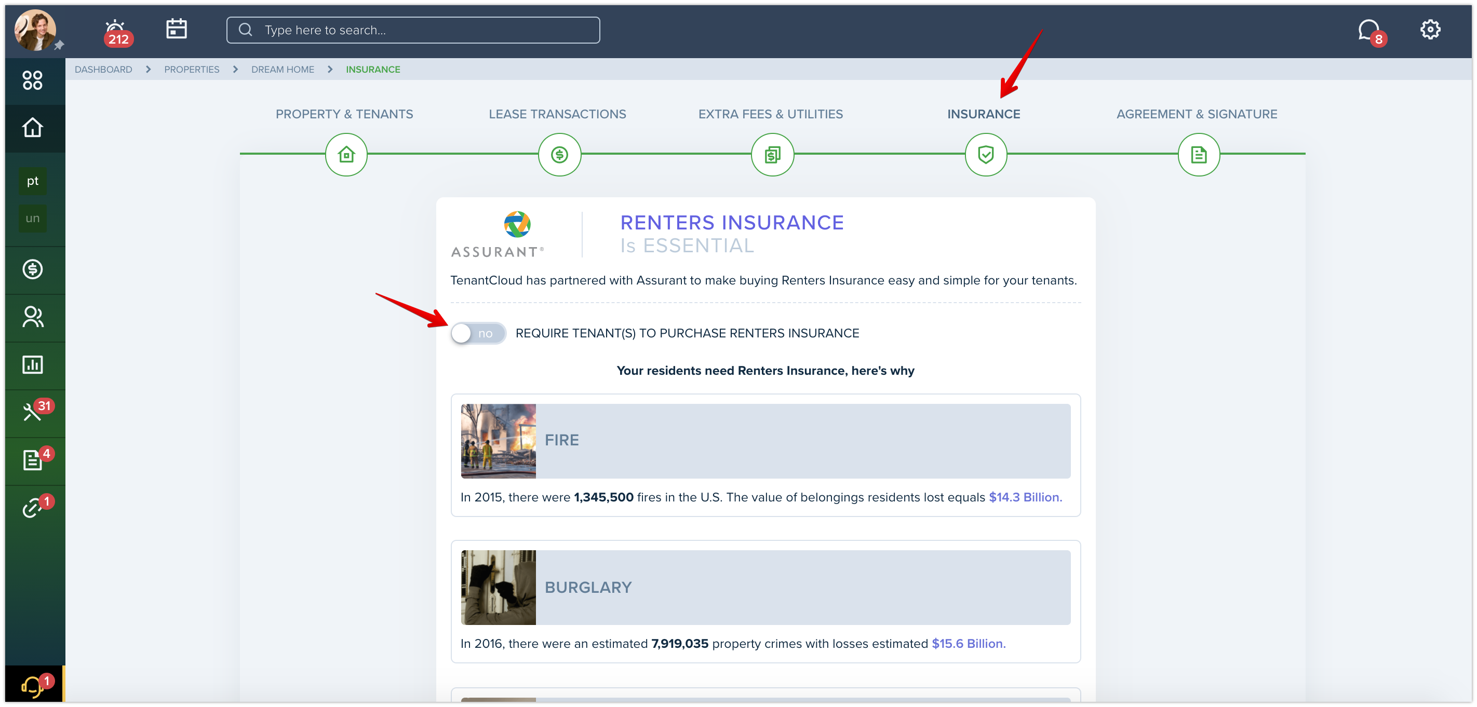The image size is (1477, 707).
Task: Navigate to Dream Home breadcrumb
Action: coord(283,70)
